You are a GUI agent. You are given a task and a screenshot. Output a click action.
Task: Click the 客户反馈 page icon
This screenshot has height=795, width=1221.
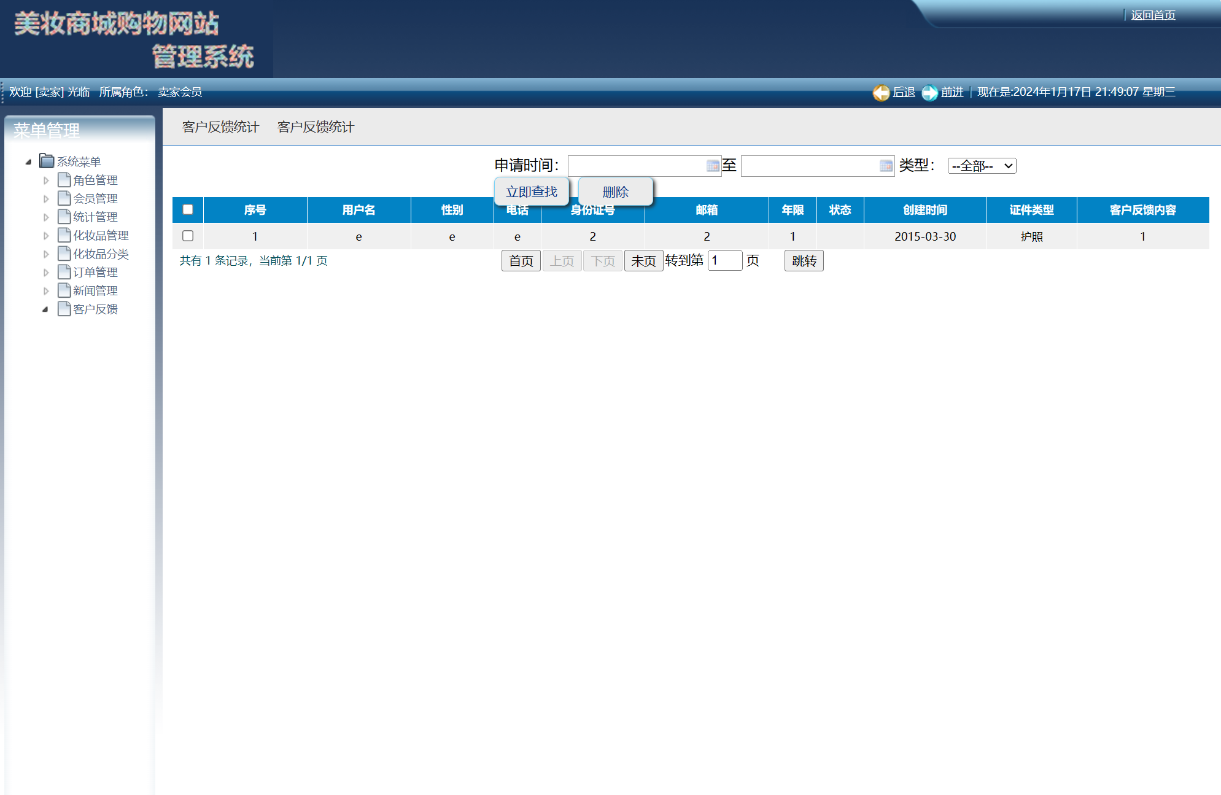coord(63,309)
